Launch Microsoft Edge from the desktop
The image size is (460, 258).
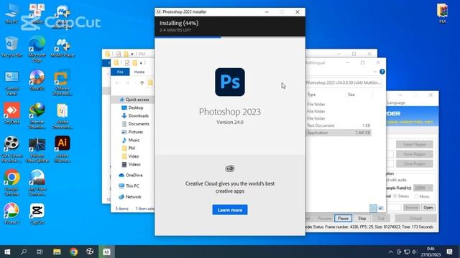click(37, 49)
